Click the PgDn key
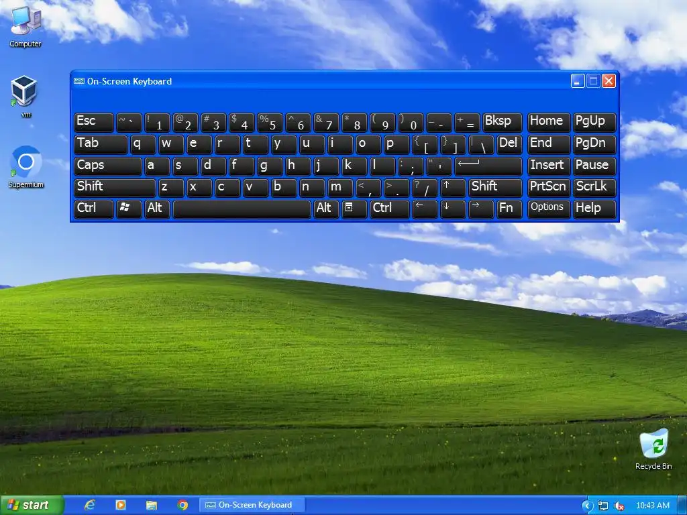This screenshot has height=515, width=687. click(x=594, y=145)
